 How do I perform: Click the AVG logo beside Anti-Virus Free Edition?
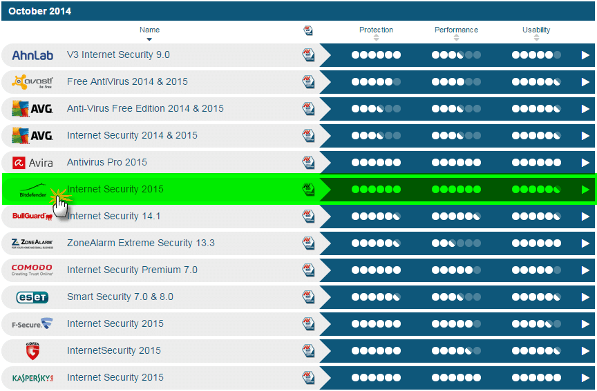pyautogui.click(x=32, y=109)
